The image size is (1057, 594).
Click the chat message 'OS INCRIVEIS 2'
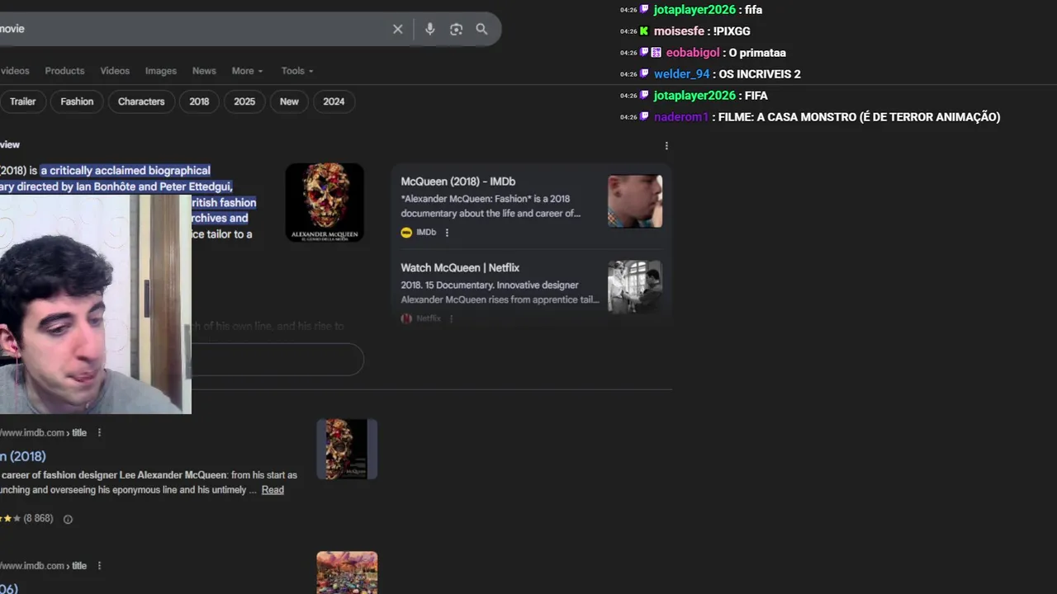[x=760, y=74]
